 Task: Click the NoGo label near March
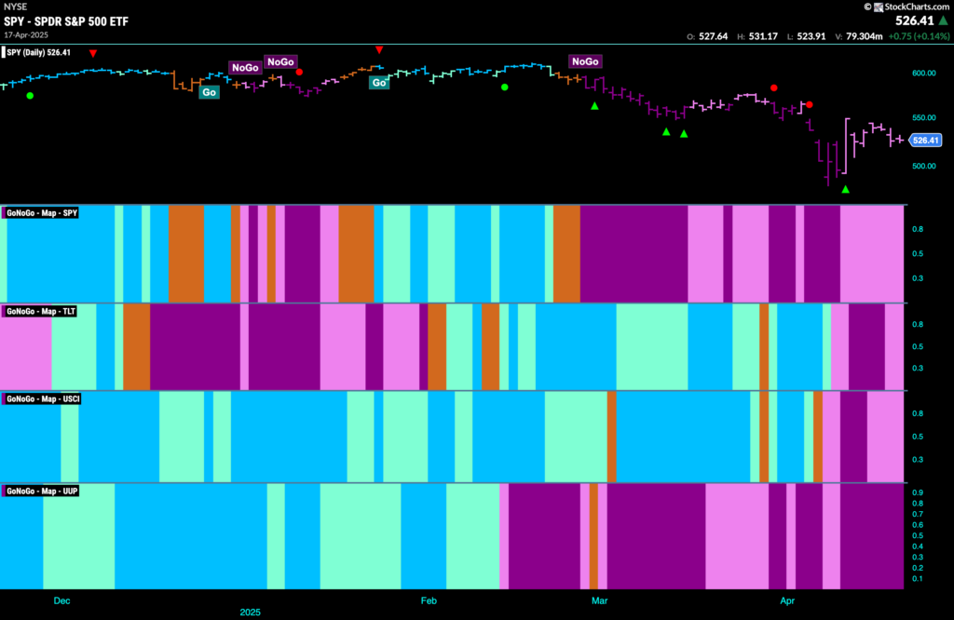pyautogui.click(x=585, y=61)
